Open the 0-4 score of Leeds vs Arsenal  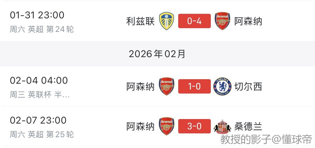[x=194, y=21]
